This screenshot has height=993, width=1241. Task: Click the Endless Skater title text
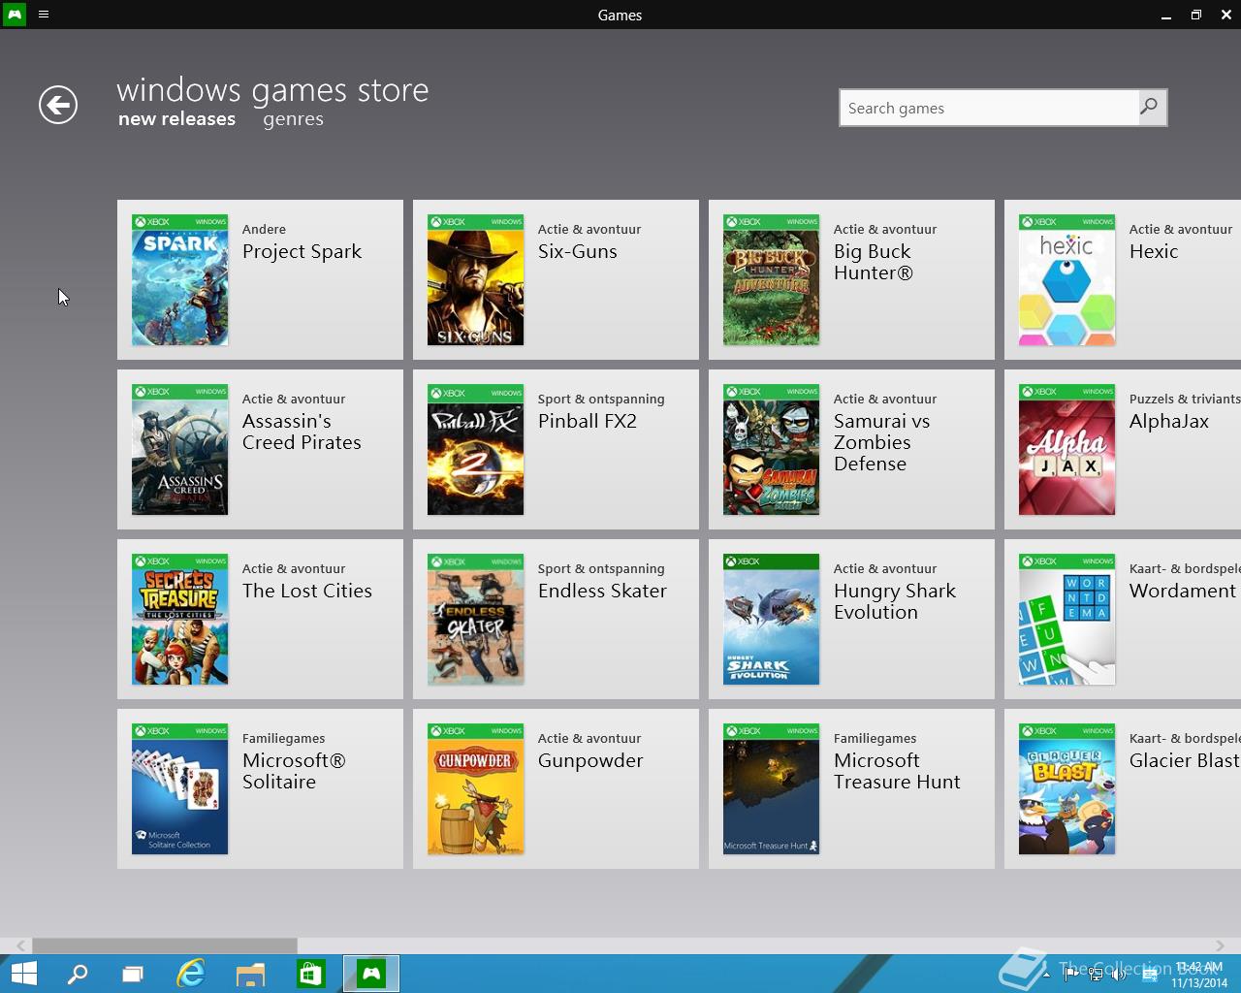(602, 592)
